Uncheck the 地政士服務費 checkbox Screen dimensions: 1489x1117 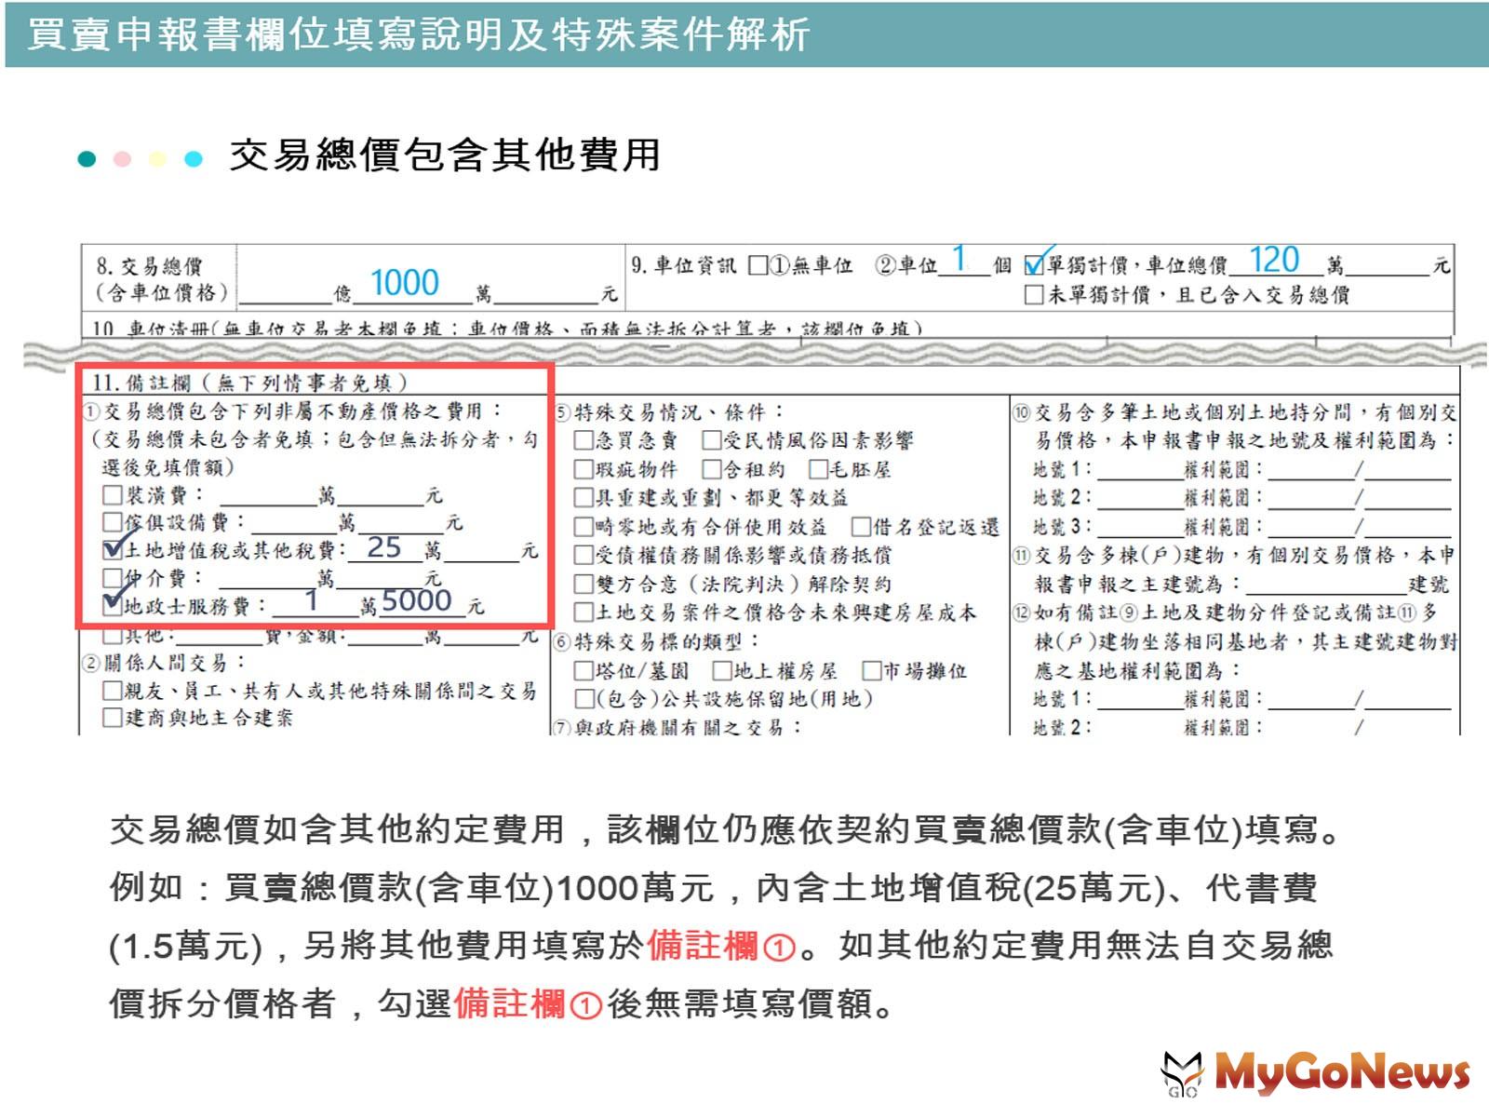pyautogui.click(x=111, y=603)
